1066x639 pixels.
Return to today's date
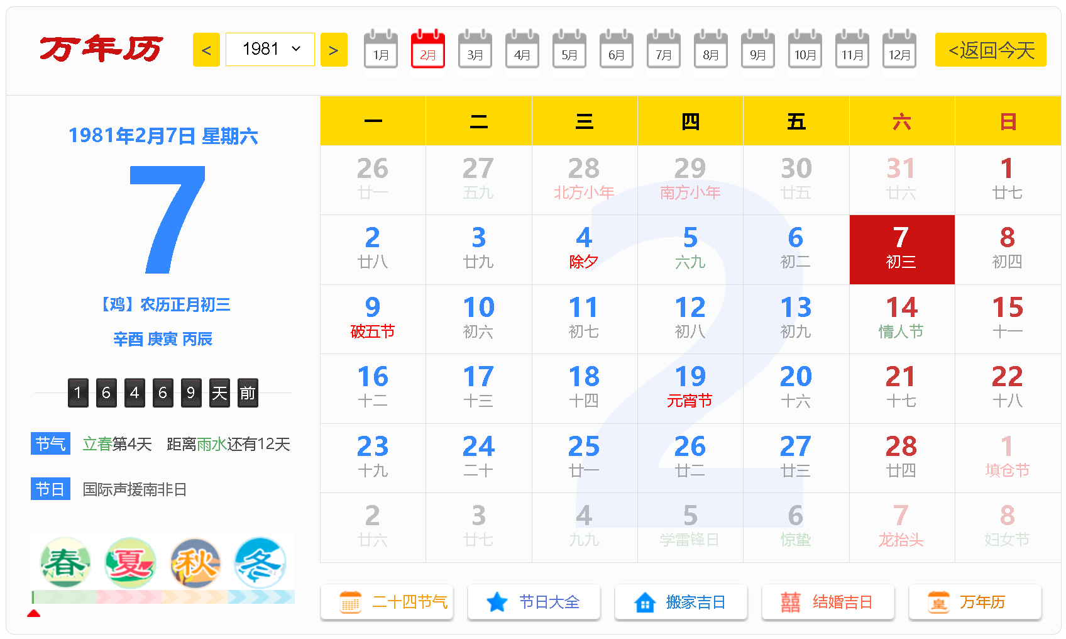[991, 50]
